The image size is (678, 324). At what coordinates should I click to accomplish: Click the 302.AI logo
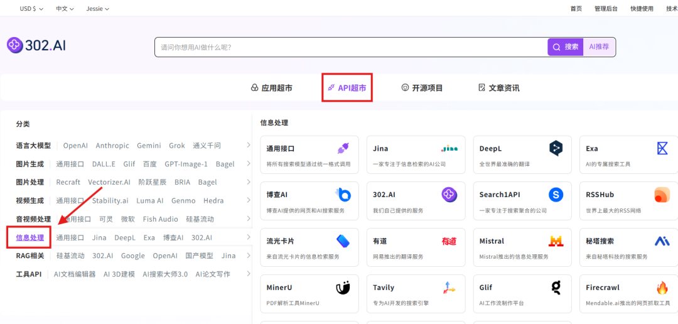tap(36, 45)
